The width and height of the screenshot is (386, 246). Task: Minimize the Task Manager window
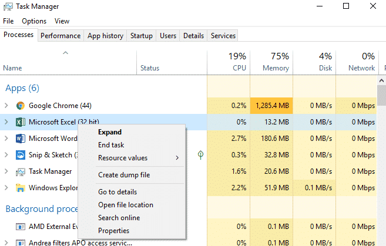[320, 6]
